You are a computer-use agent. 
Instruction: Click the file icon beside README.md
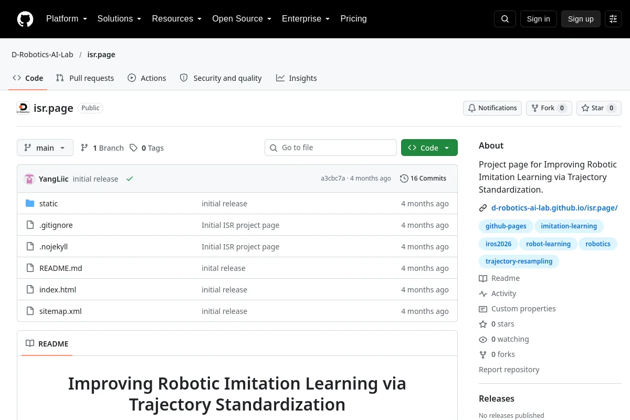tap(30, 268)
